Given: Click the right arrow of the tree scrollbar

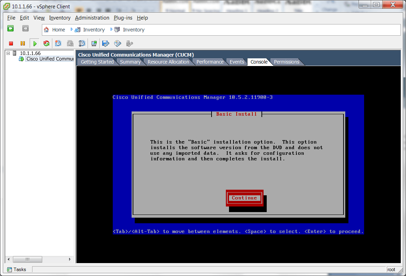Looking at the screenshot, I should 70,259.
